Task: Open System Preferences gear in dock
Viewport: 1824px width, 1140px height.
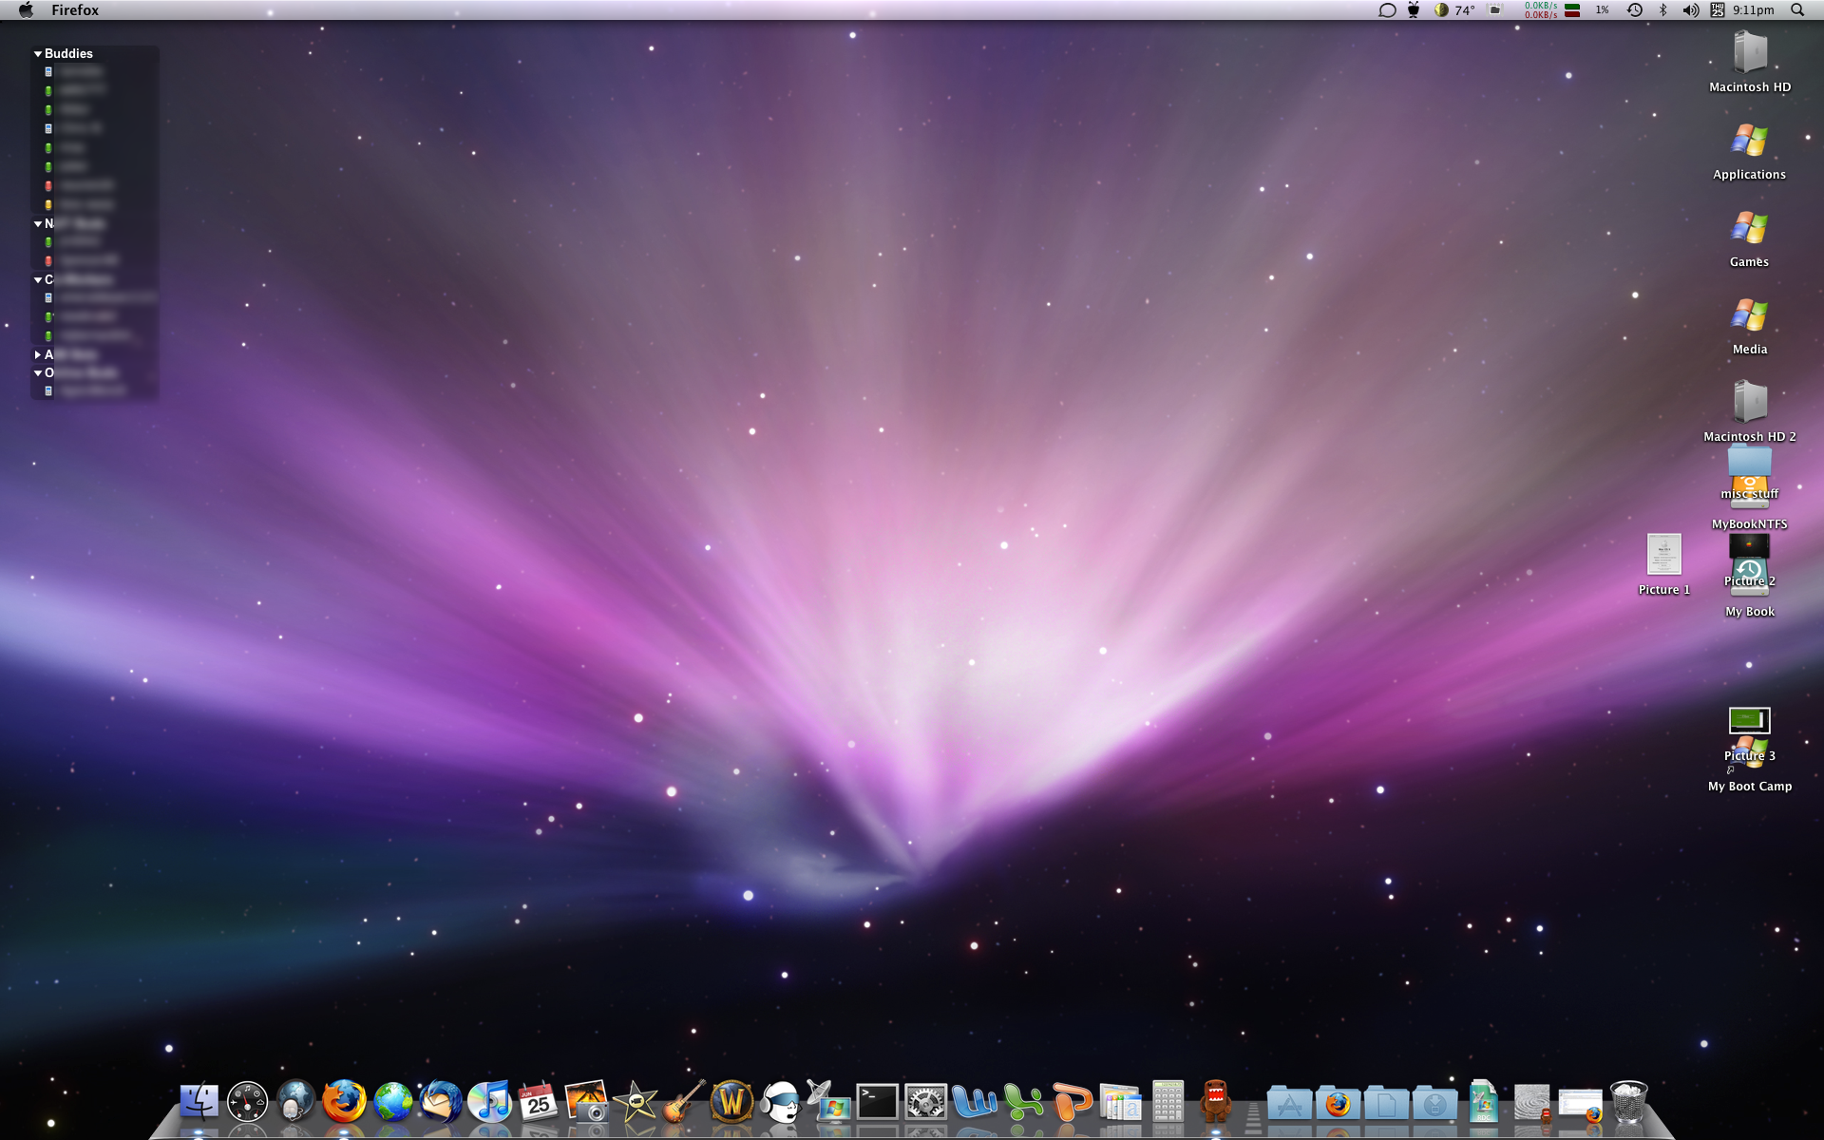Action: tap(925, 1102)
